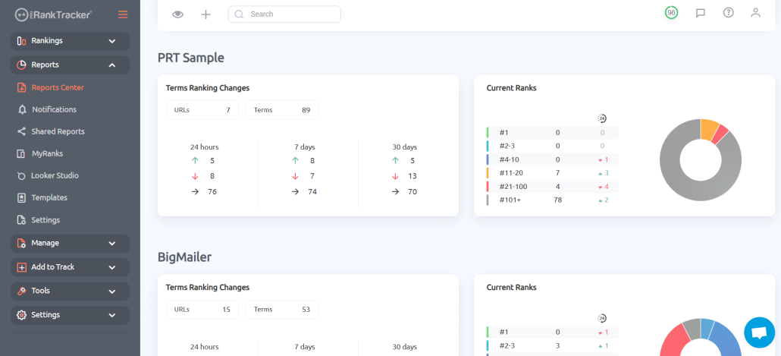Click the 7 days up count 8
The image size is (781, 356).
pyautogui.click(x=312, y=161)
